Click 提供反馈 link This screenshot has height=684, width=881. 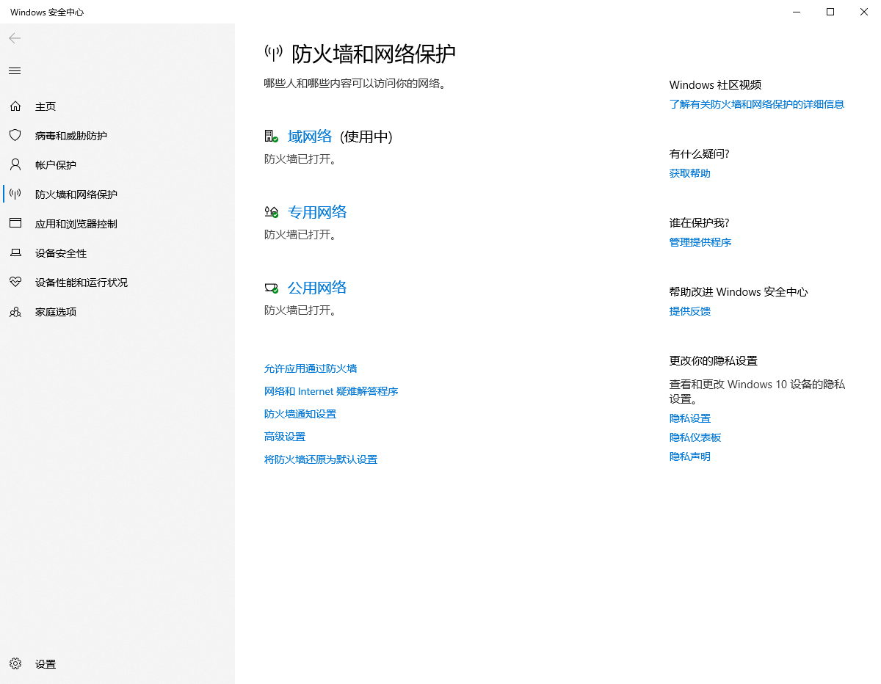(690, 311)
